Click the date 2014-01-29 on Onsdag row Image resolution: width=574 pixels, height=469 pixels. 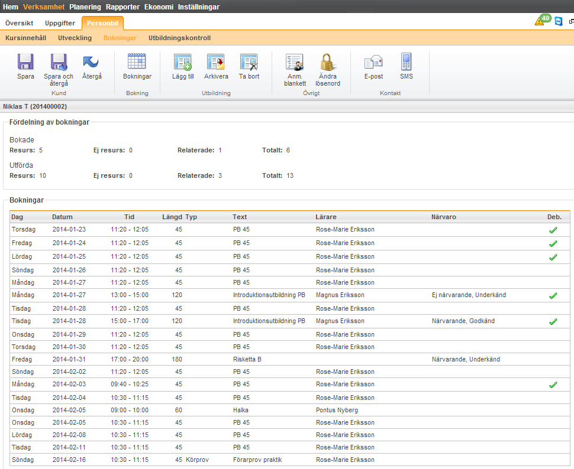pyautogui.click(x=69, y=334)
